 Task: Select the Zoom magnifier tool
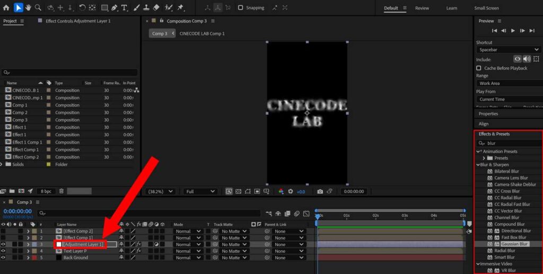click(38, 7)
